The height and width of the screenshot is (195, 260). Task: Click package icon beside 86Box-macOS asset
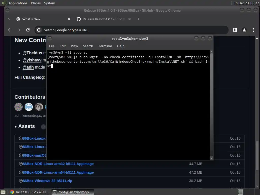tap(21, 155)
